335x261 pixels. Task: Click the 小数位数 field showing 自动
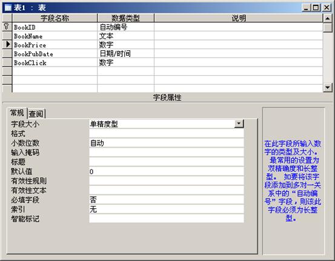click(167, 143)
